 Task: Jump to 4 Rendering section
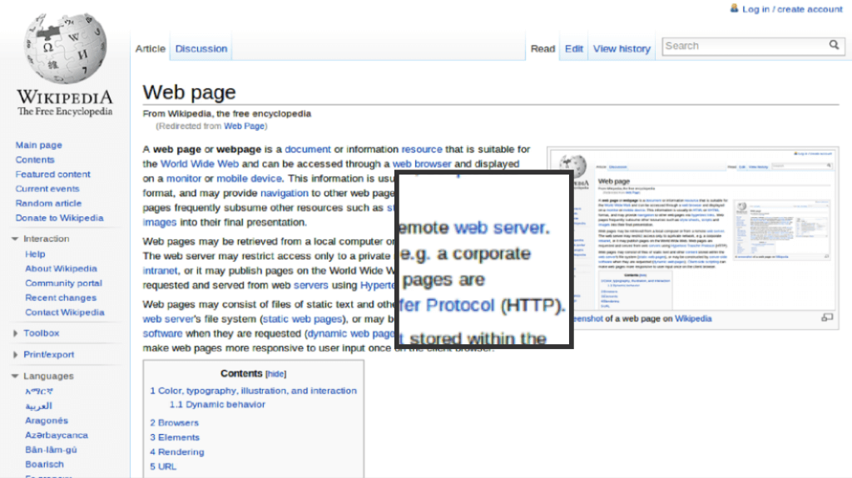tap(177, 452)
